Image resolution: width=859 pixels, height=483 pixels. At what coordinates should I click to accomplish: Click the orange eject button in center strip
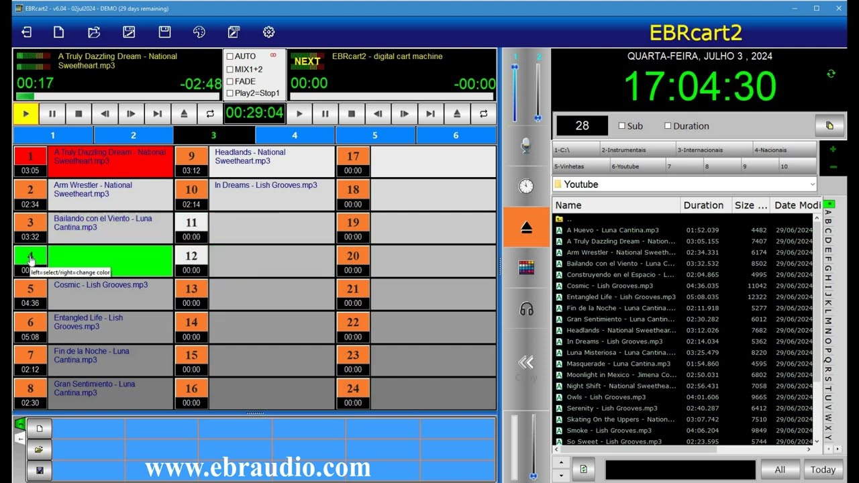click(x=526, y=227)
